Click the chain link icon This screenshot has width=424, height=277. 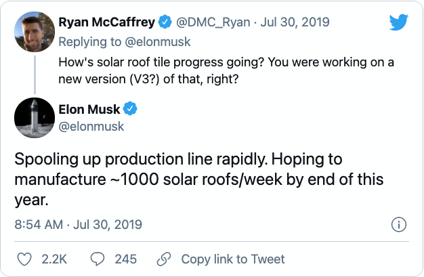click(163, 259)
